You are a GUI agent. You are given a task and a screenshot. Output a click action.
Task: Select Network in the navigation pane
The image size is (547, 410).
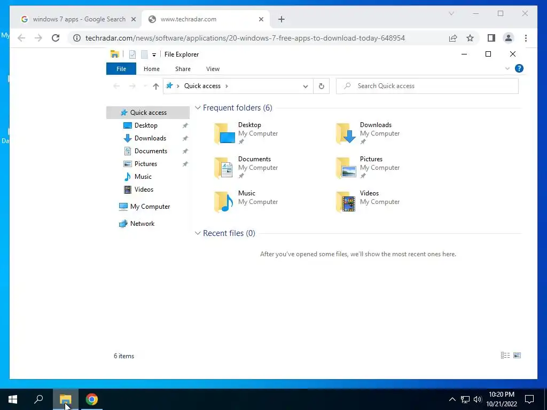pyautogui.click(x=142, y=224)
